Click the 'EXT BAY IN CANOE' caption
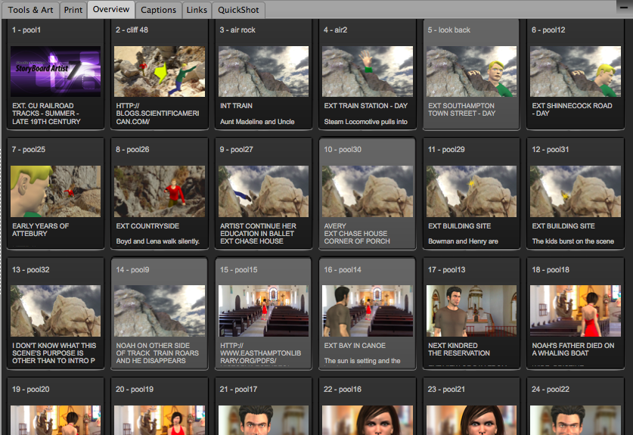Screen dimensions: 633x435 coord(355,345)
